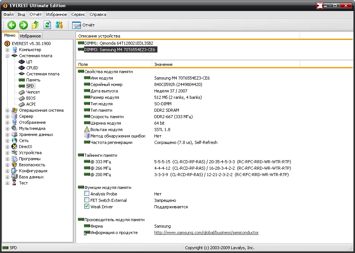
Task: Toggle the Analysis Probe checkbox
Action: coord(87,194)
